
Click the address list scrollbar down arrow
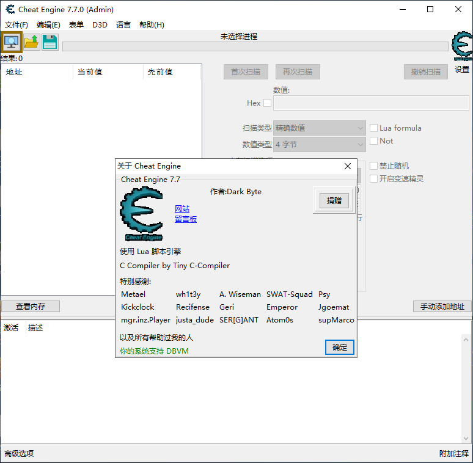[466, 439]
